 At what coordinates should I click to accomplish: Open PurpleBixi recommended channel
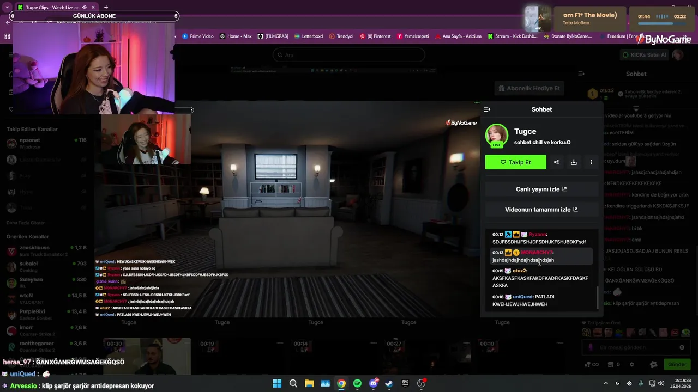tap(46, 315)
